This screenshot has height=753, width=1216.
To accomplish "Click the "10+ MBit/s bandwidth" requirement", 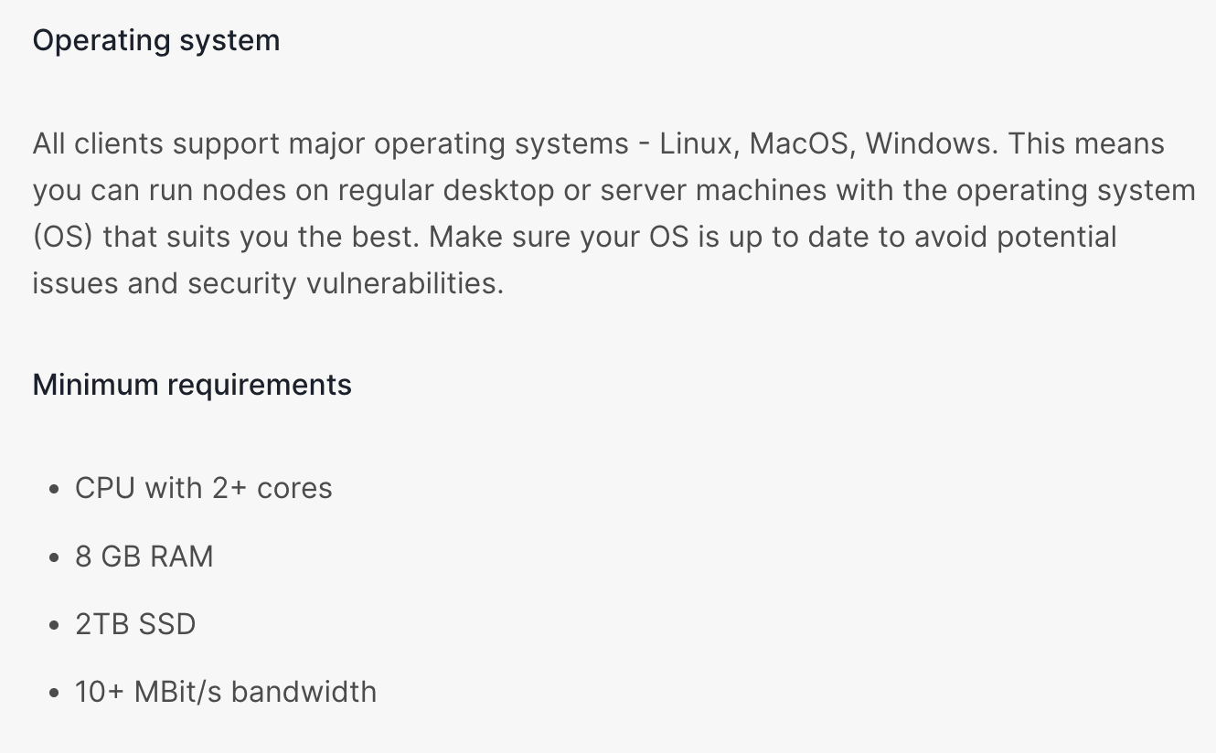I will [x=226, y=692].
